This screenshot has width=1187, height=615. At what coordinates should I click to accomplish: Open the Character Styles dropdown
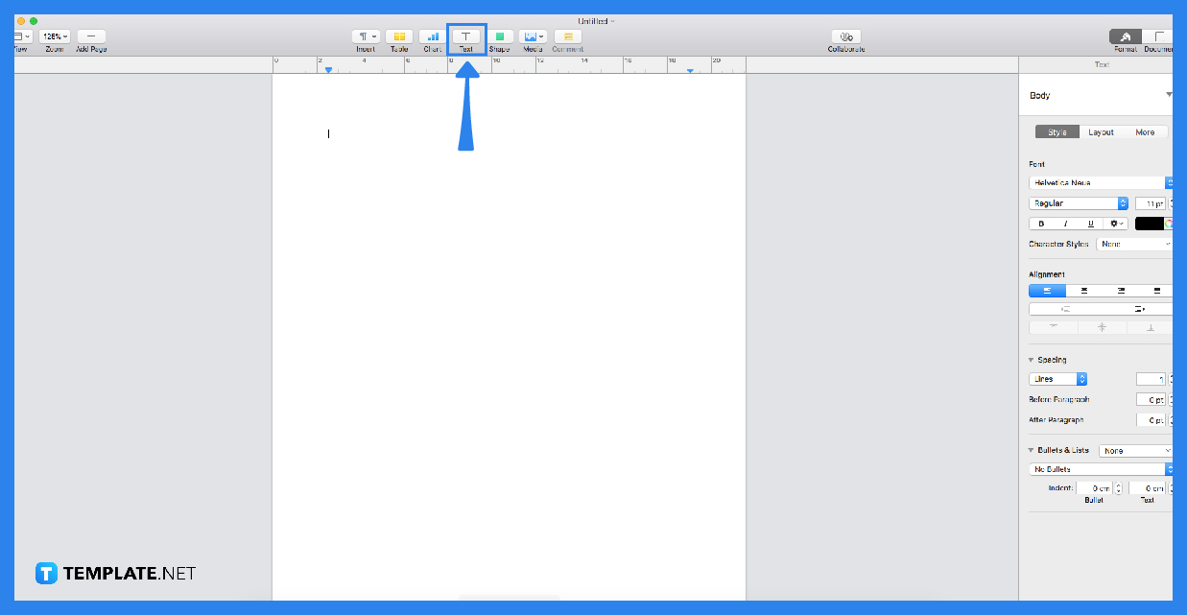[x=1134, y=244]
